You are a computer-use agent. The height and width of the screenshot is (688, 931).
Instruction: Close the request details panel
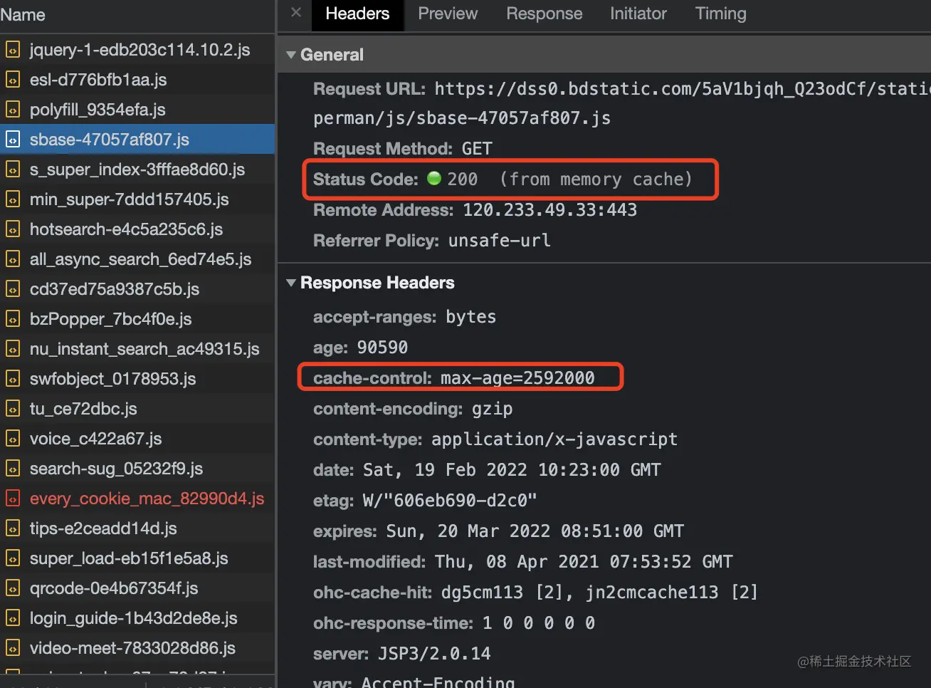pyautogui.click(x=296, y=13)
